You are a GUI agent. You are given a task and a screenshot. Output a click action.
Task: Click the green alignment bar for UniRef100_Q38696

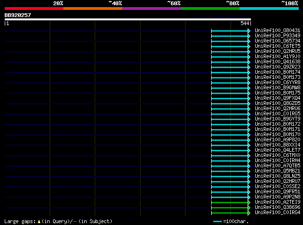230,208
